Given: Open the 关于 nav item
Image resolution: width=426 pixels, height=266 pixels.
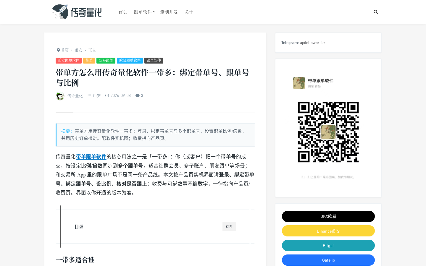Looking at the screenshot, I should (x=189, y=12).
